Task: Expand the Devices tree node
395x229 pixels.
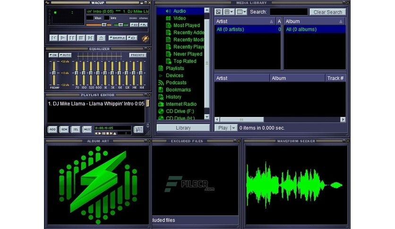Action: point(161,76)
